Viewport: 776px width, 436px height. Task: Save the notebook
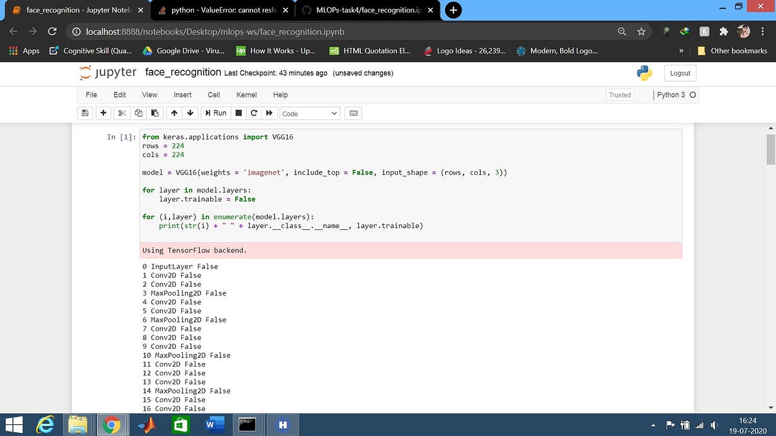tap(85, 113)
